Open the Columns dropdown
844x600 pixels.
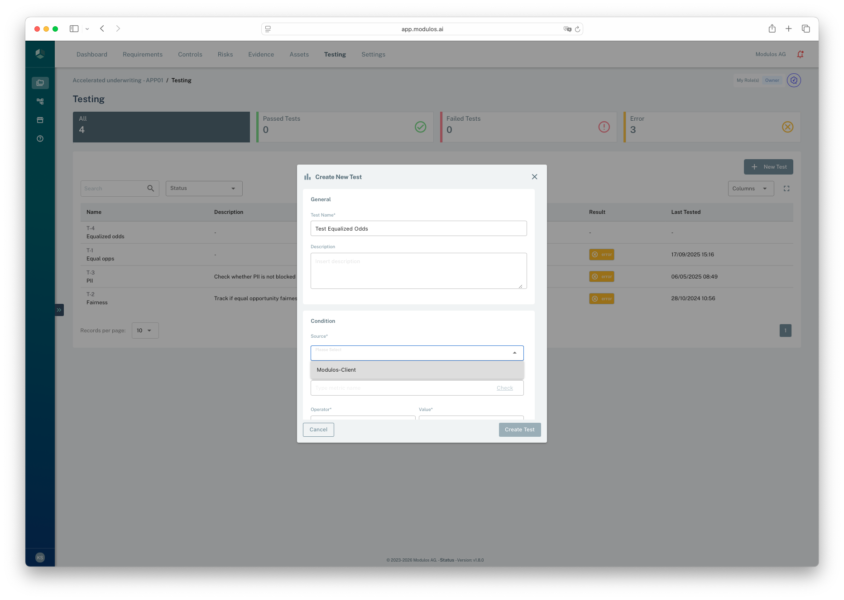click(750, 188)
